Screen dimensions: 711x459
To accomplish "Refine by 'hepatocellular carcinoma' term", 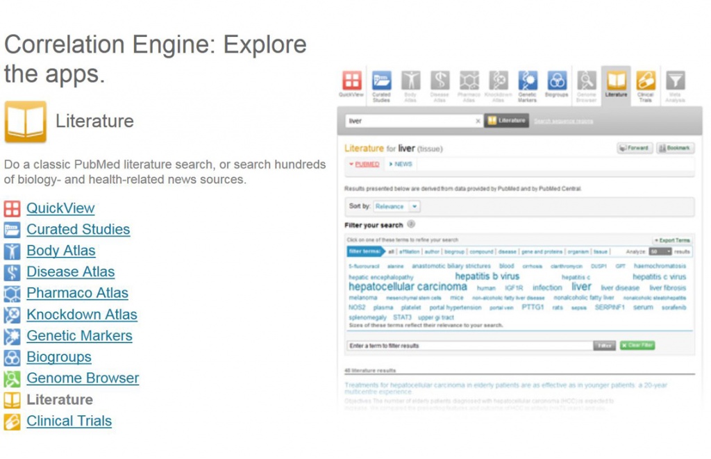I will tap(408, 287).
